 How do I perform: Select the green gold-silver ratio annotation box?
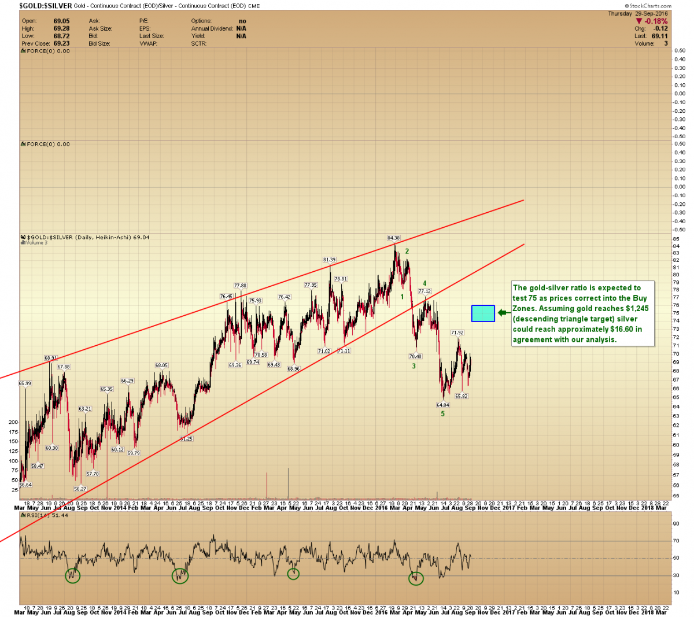pyautogui.click(x=582, y=313)
